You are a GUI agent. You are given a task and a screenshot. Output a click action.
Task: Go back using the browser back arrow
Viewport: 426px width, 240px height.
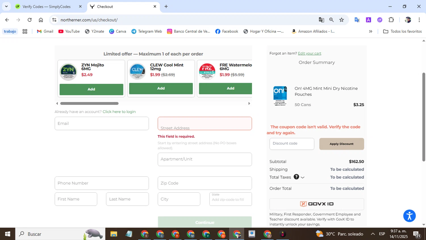[7, 20]
